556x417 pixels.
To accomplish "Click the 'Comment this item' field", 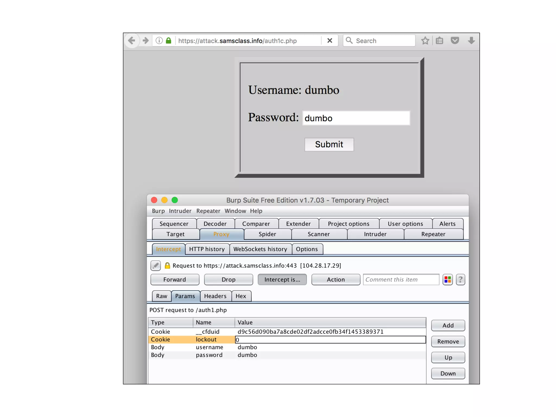I will coord(401,279).
